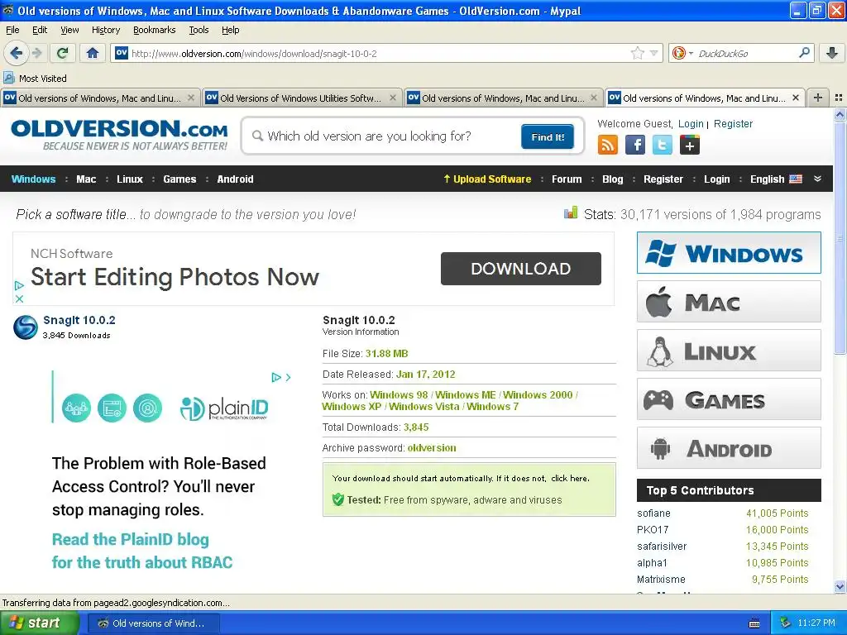Choose the Mac platform button in sidebar
The image size is (847, 635).
click(x=729, y=301)
